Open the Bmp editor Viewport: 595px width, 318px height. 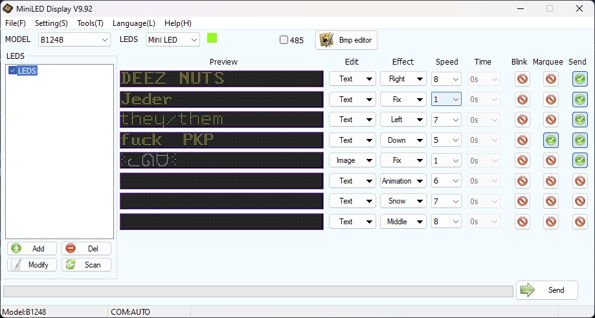click(346, 40)
